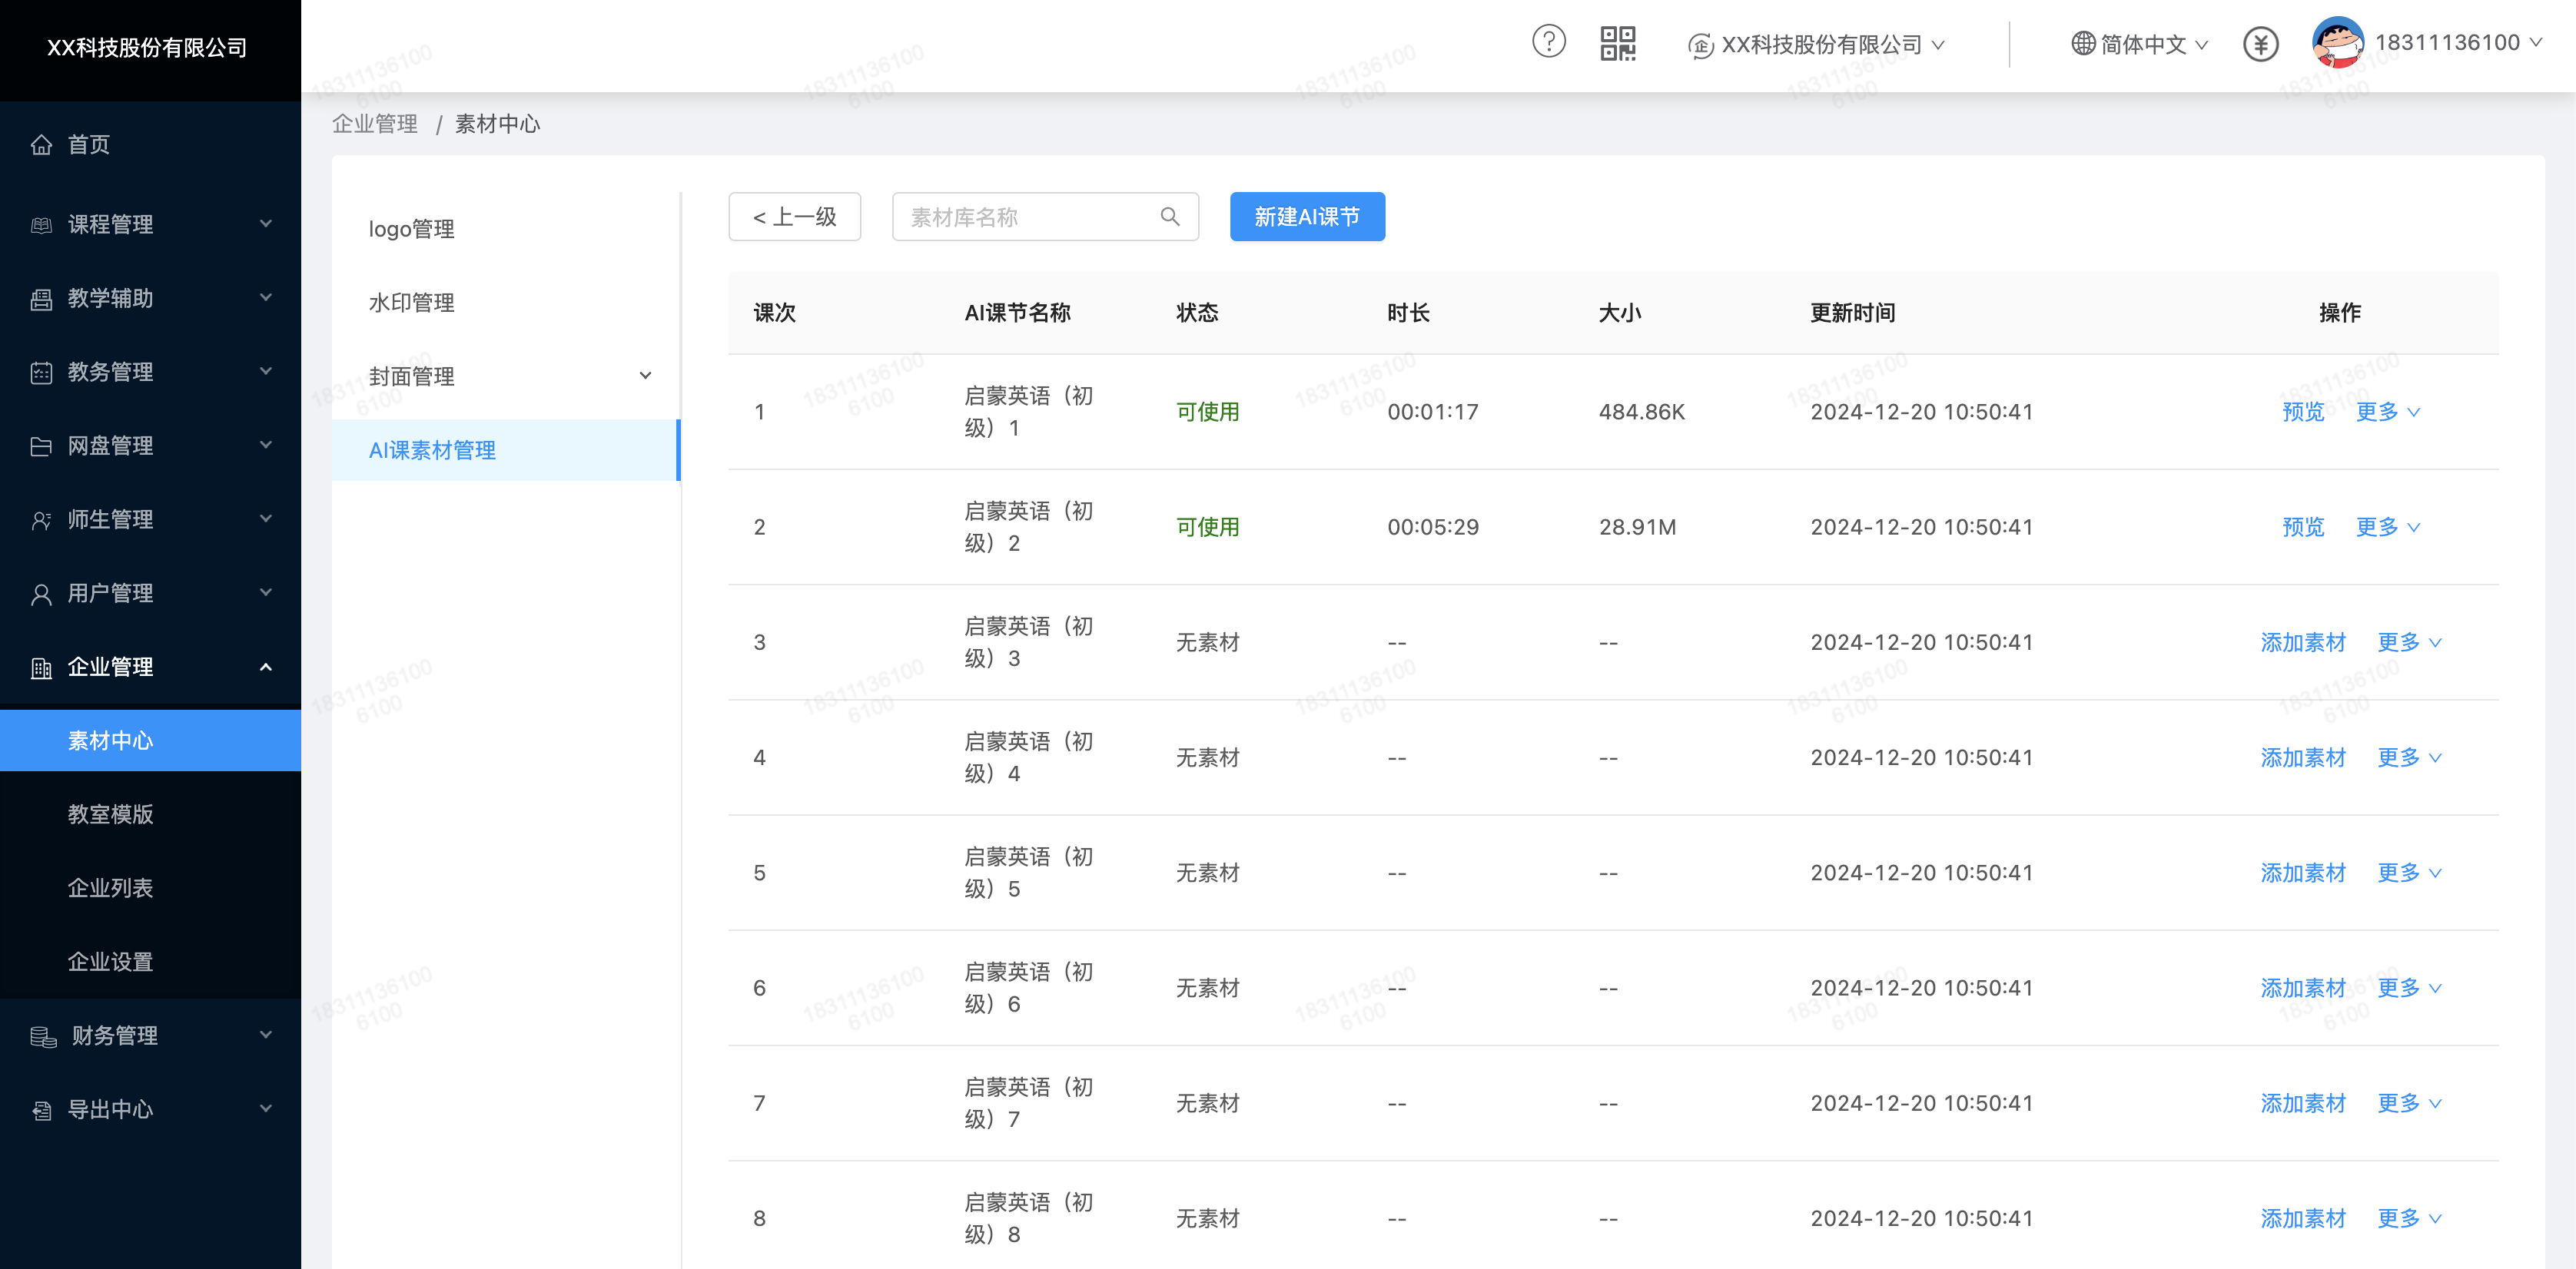The width and height of the screenshot is (2576, 1269).
Task: Click the 新建AI课节 button
Action: [1306, 217]
